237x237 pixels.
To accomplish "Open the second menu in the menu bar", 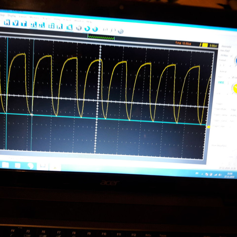I will click(x=12, y=16).
